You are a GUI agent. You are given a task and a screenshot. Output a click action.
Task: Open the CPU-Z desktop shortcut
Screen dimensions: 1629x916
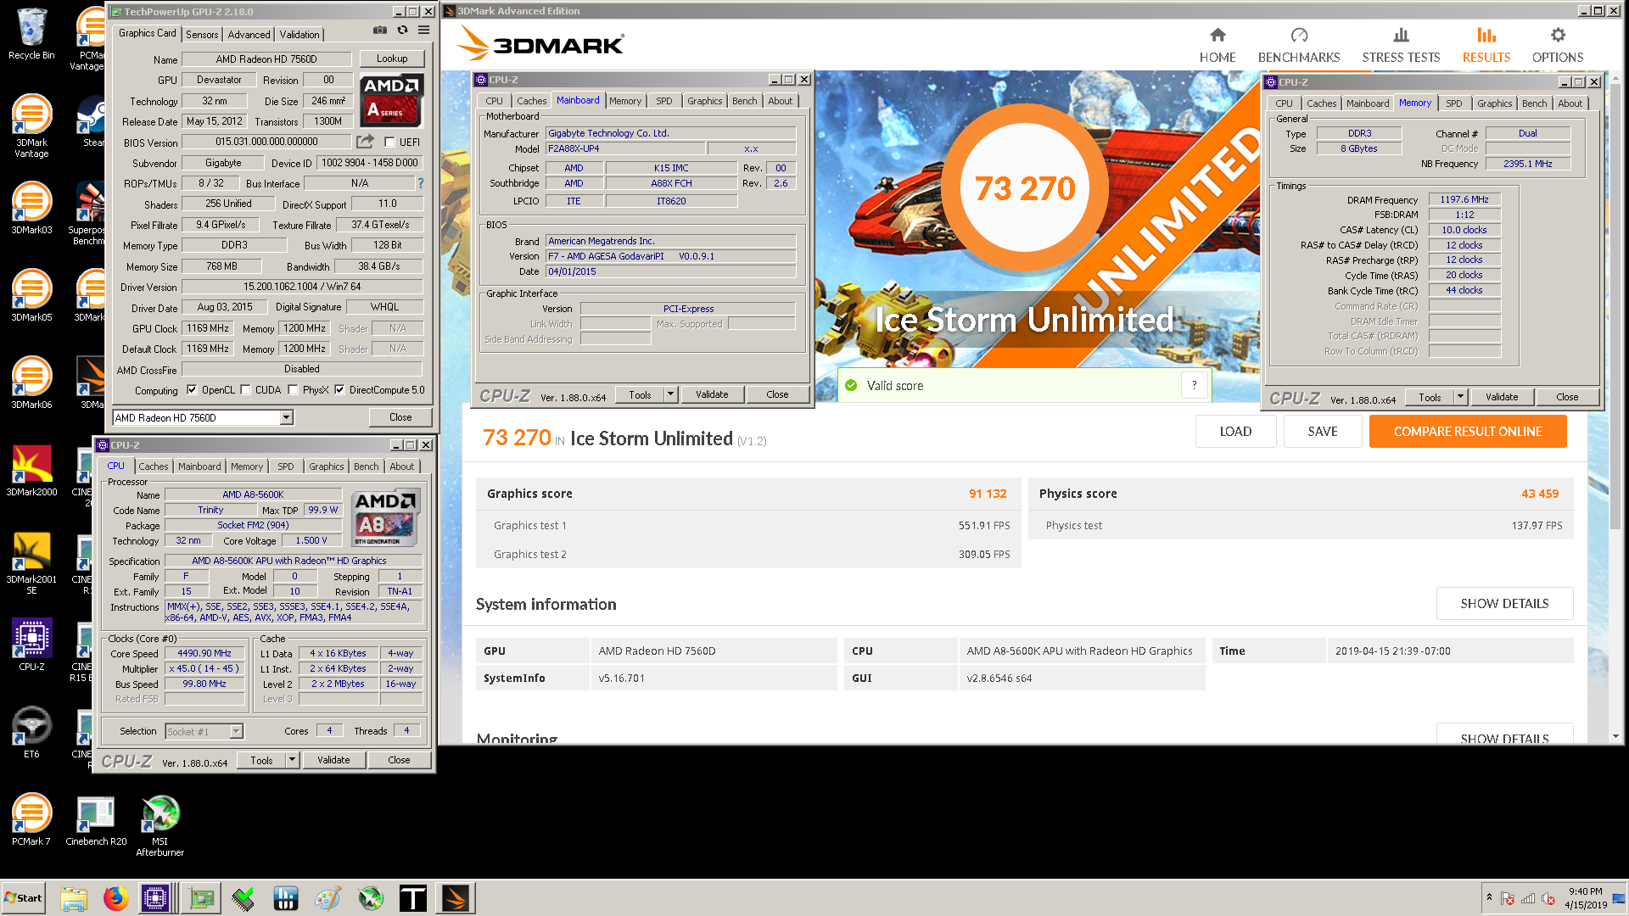[x=31, y=645]
